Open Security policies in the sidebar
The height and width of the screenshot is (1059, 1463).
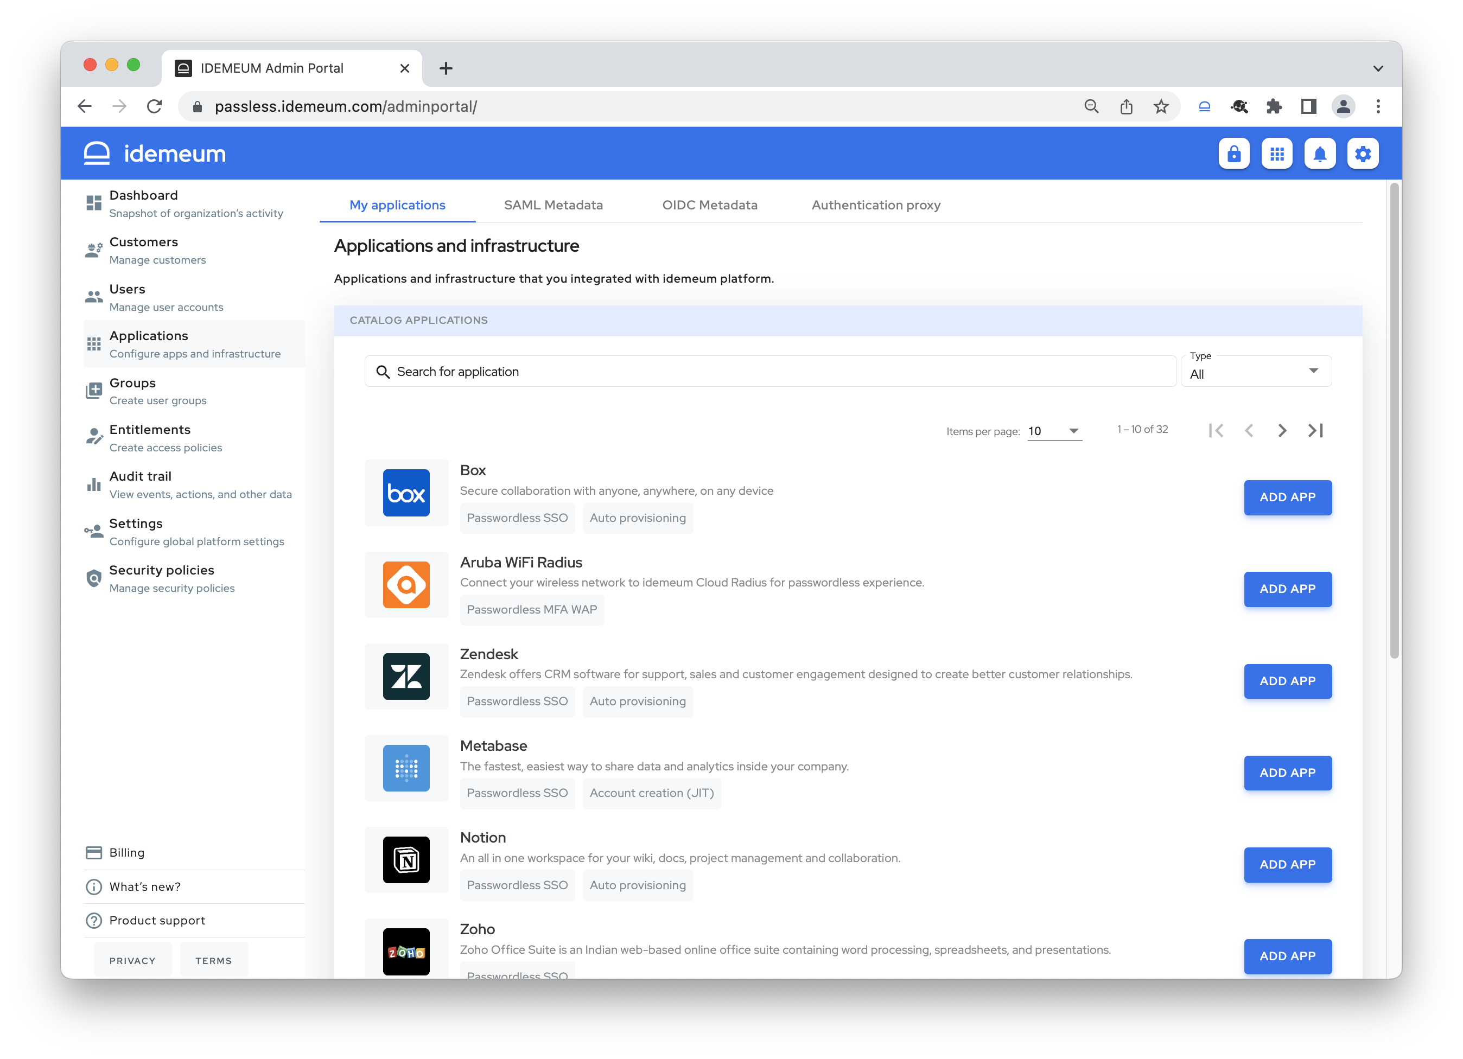[194, 578]
